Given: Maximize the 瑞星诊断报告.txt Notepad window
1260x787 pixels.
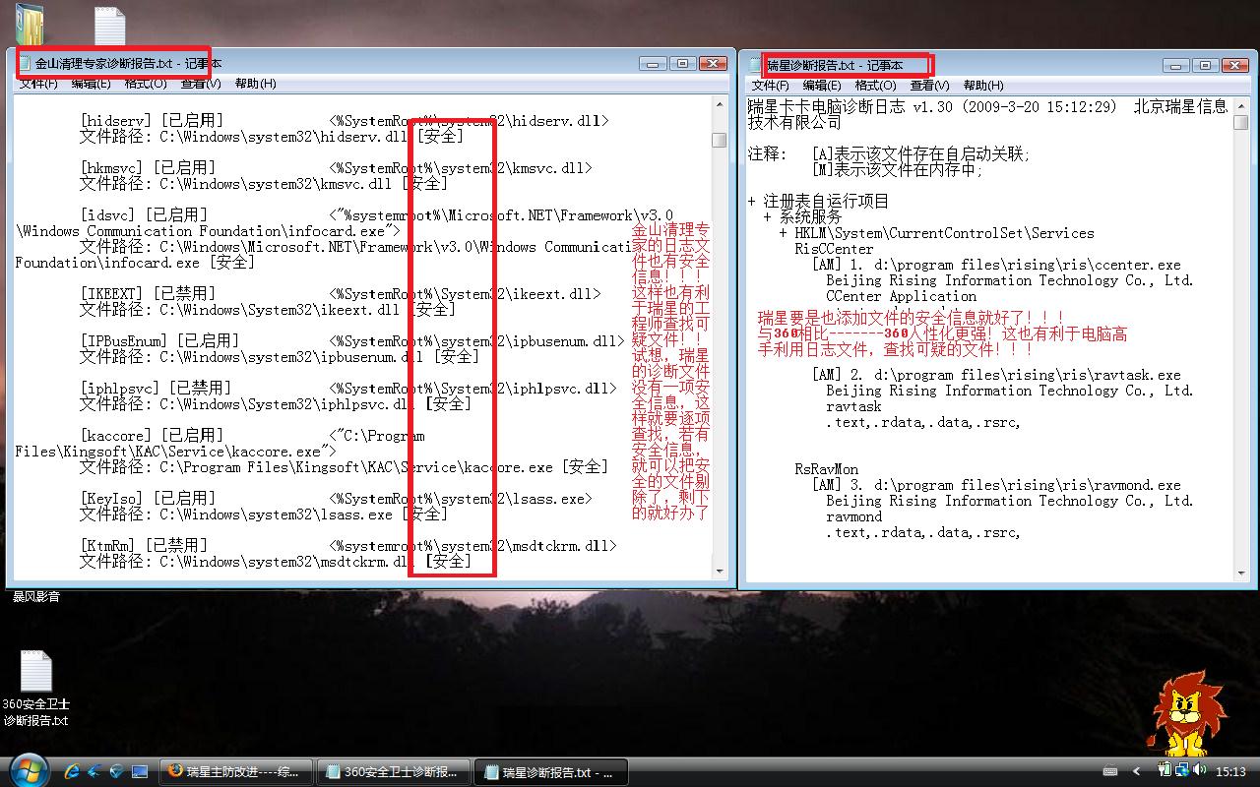Looking at the screenshot, I should (1206, 65).
